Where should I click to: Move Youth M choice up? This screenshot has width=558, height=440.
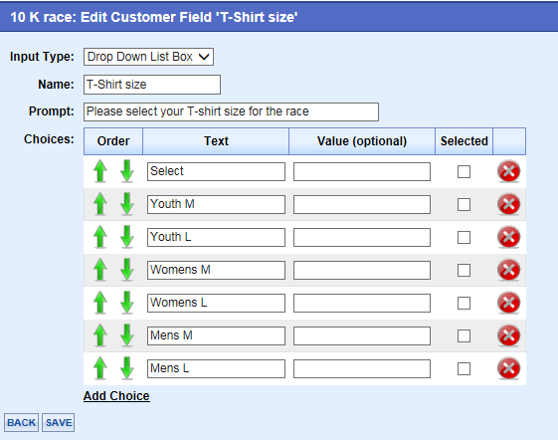click(x=100, y=204)
